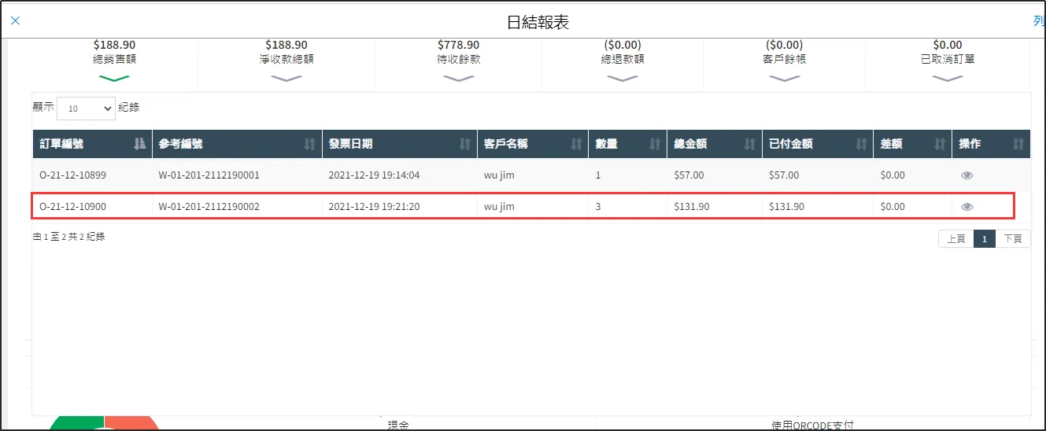Expand the 總銷售額 green chevron

pos(114,78)
